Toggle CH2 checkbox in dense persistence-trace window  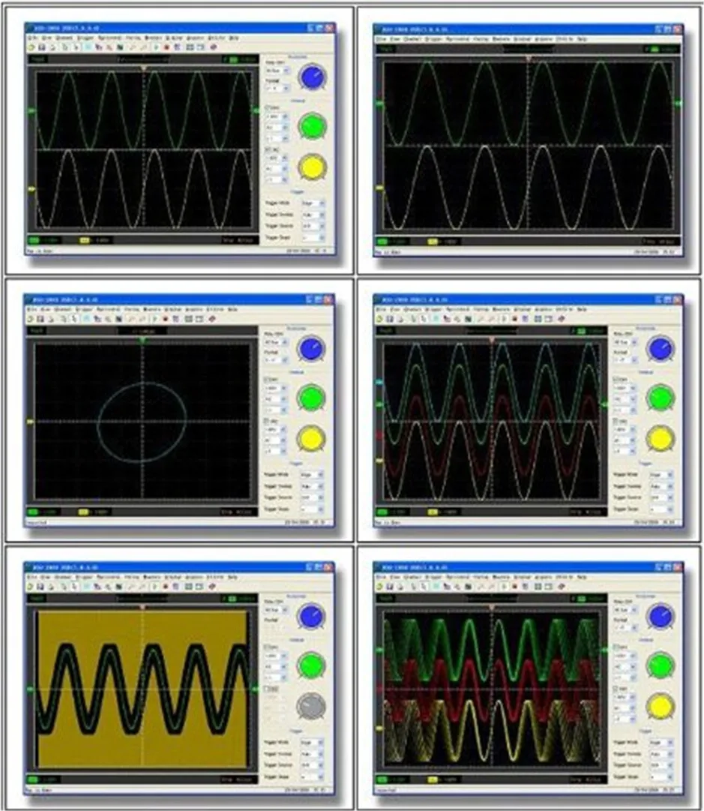pos(615,689)
